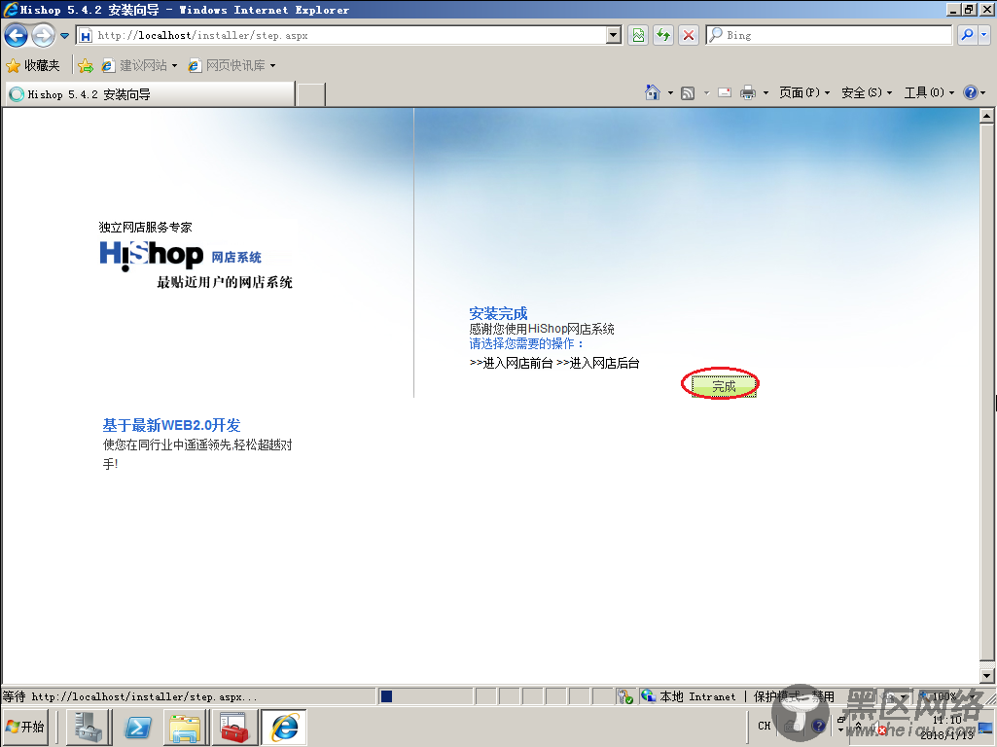Click the compatibility view icon
This screenshot has height=747, width=997.
click(x=638, y=36)
